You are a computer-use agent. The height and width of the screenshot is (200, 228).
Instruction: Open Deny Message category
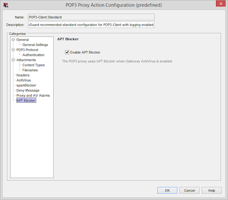pos(28,90)
